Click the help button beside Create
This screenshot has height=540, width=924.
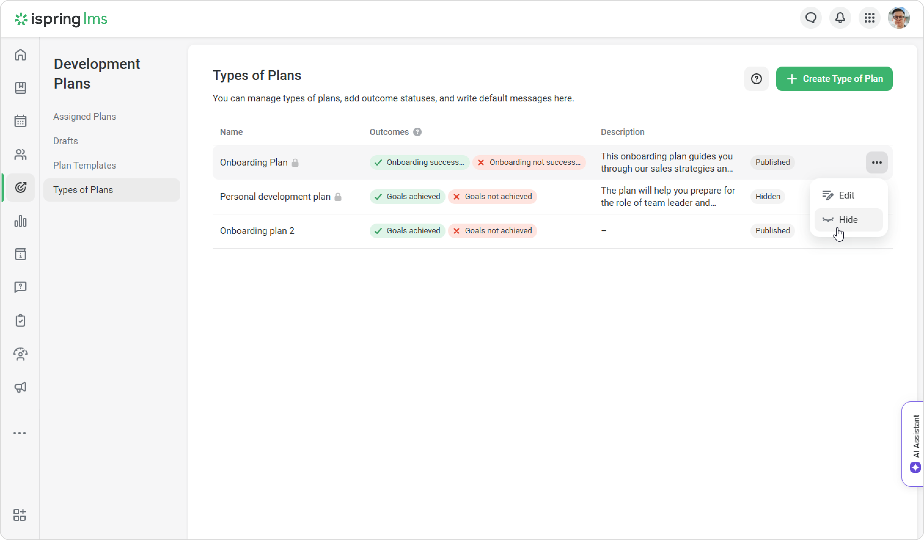point(756,79)
